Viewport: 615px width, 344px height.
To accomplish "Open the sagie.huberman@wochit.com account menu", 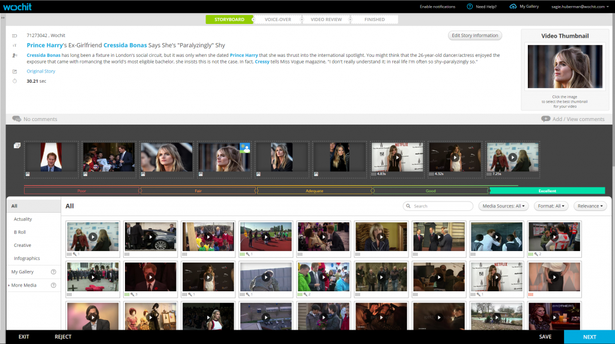I will click(x=580, y=7).
